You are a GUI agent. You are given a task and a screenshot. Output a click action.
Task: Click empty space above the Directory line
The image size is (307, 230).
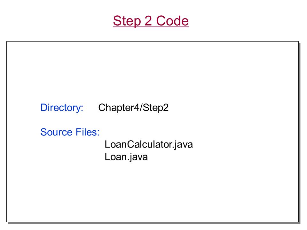point(153,73)
